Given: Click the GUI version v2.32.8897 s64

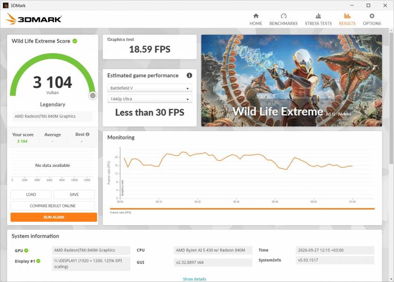Looking at the screenshot, I should (213, 262).
